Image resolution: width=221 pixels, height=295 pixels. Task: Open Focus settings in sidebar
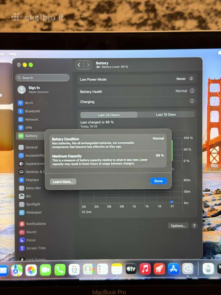pos(28,240)
